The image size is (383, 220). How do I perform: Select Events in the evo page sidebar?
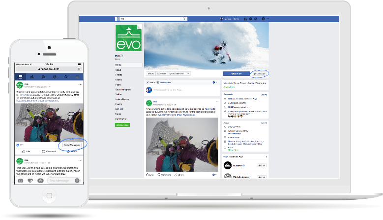coord(118,104)
